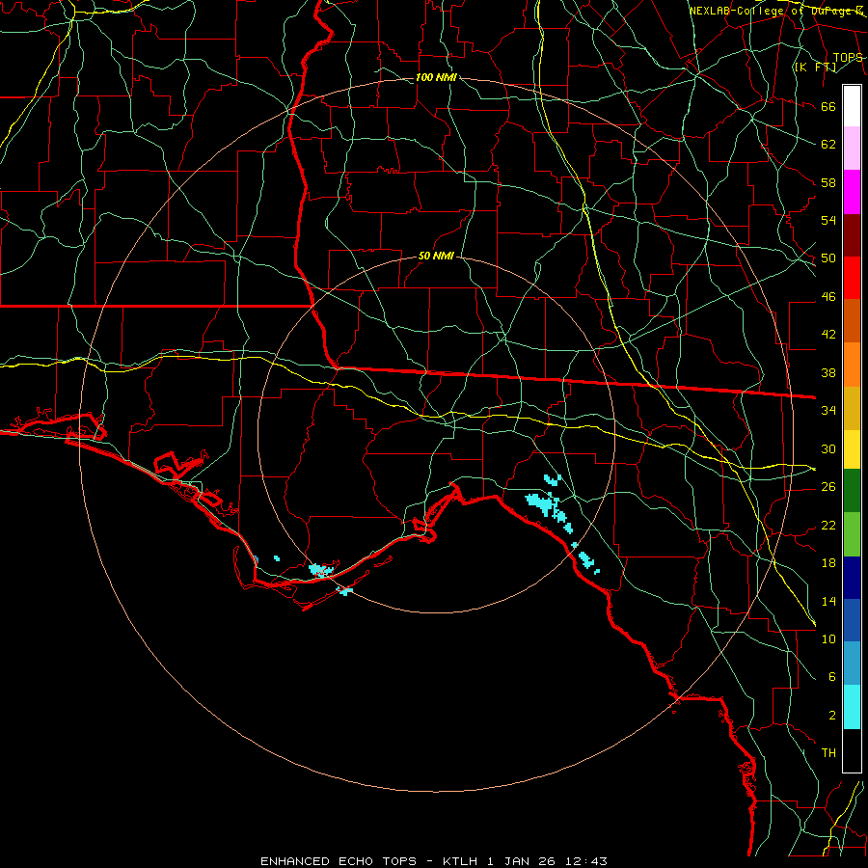Click the "TH" threshold legend label
The height and width of the screenshot is (868, 868).
click(828, 753)
